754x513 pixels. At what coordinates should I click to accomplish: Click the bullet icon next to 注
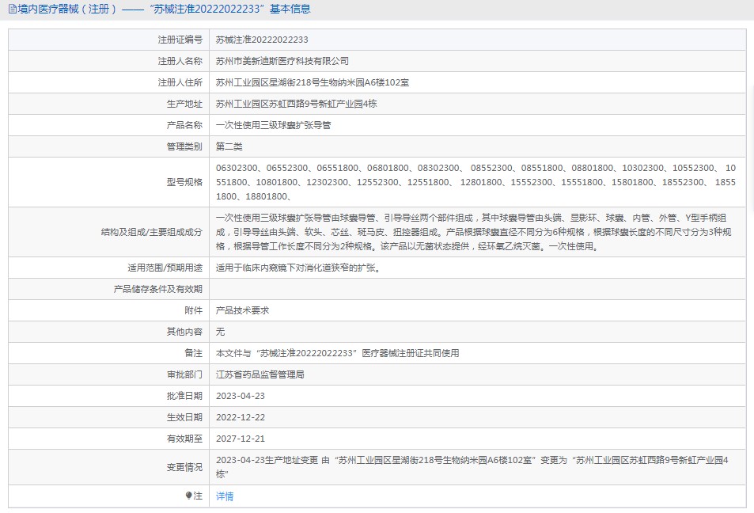click(188, 496)
